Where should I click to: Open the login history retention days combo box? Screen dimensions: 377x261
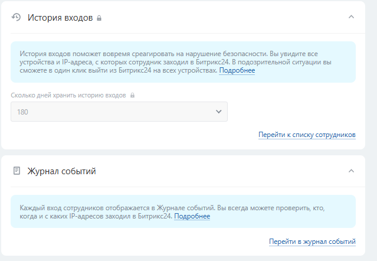click(119, 112)
